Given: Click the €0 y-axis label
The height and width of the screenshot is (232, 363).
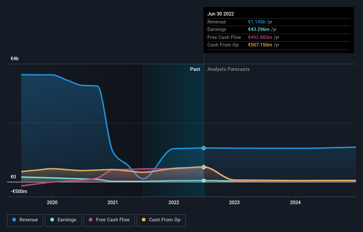Looking at the screenshot, I should tap(13, 177).
